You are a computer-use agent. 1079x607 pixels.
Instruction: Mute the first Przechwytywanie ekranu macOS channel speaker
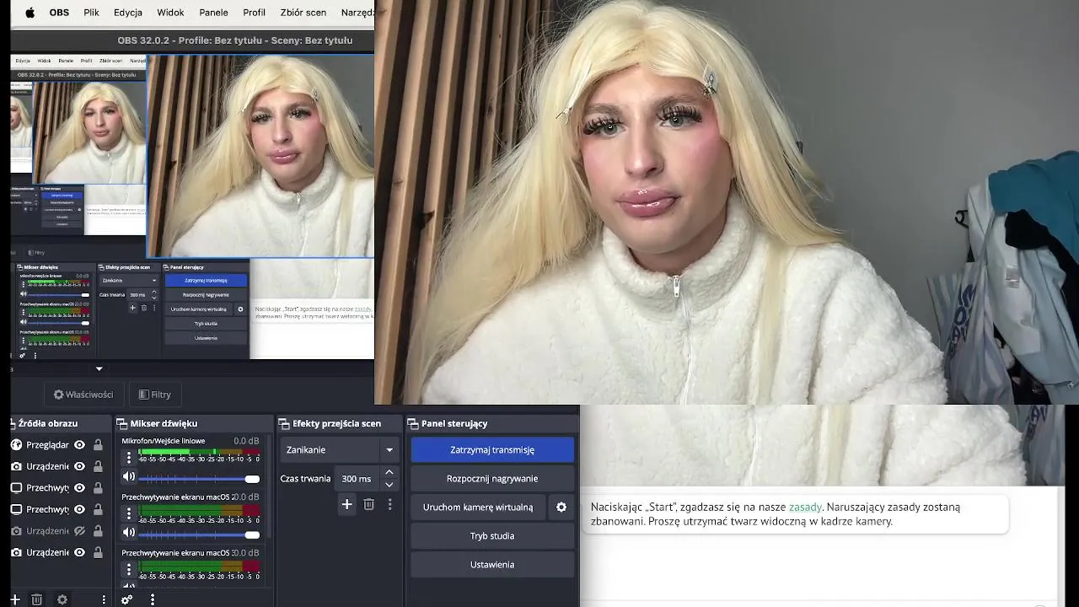point(129,532)
